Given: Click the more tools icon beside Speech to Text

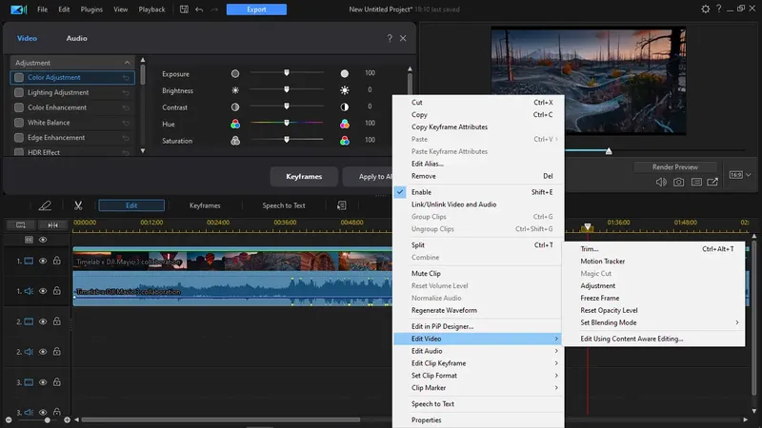Looking at the screenshot, I should coord(342,205).
